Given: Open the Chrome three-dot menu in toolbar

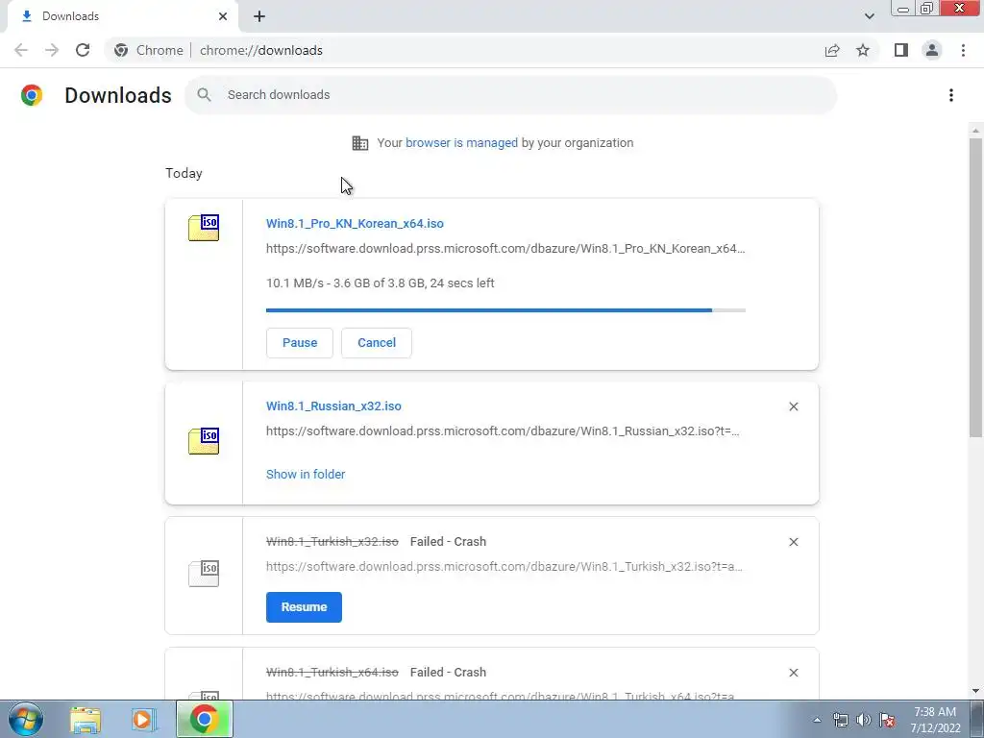Looking at the screenshot, I should click(963, 50).
